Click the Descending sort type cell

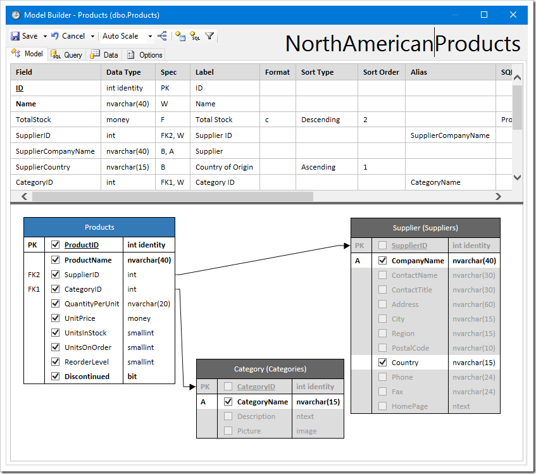tap(327, 120)
